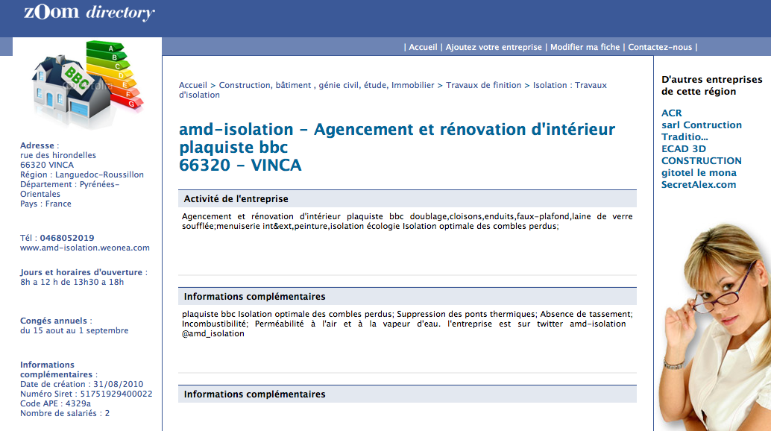Viewport: 771px width, 431px height.
Task: Open Modifier ma fiche menu link
Action: pyautogui.click(x=585, y=47)
